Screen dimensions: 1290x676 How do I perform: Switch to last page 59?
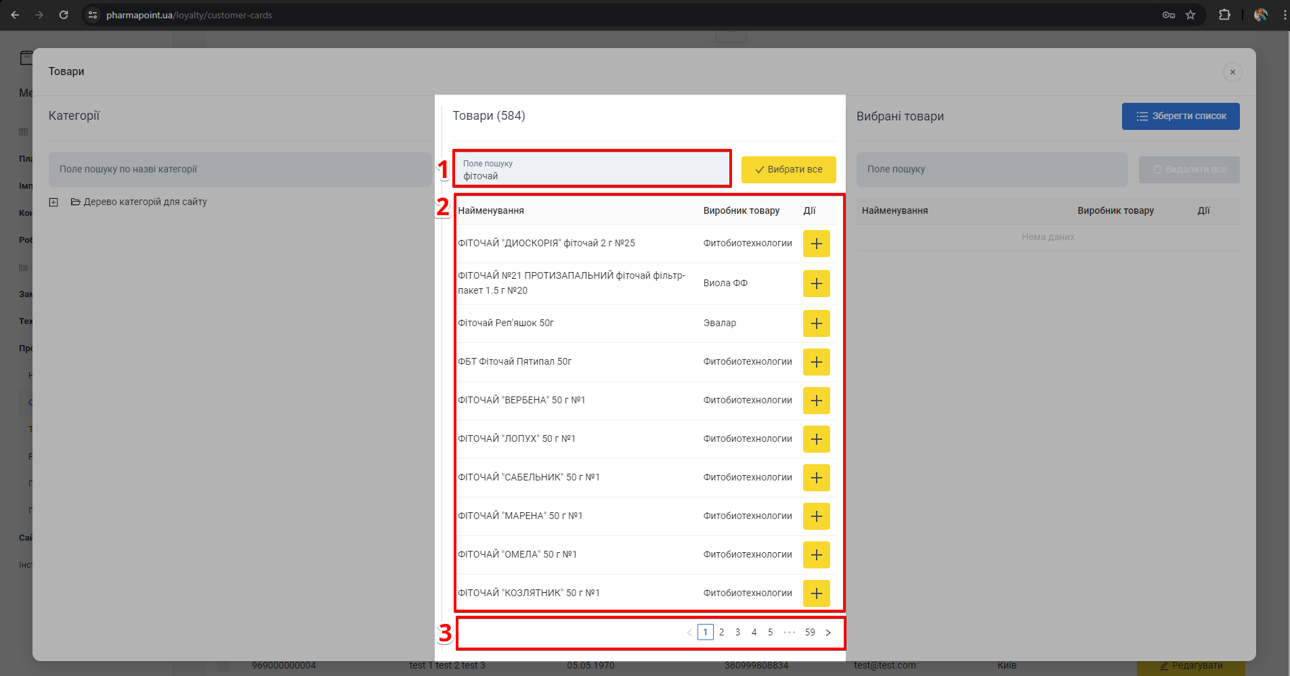pos(810,633)
